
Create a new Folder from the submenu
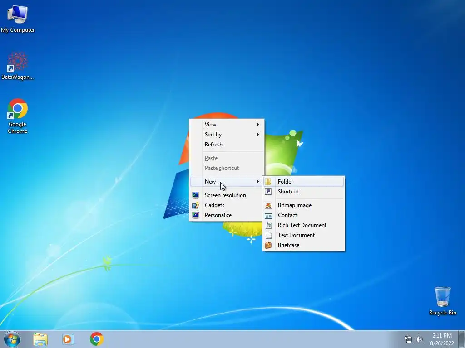coord(304,182)
